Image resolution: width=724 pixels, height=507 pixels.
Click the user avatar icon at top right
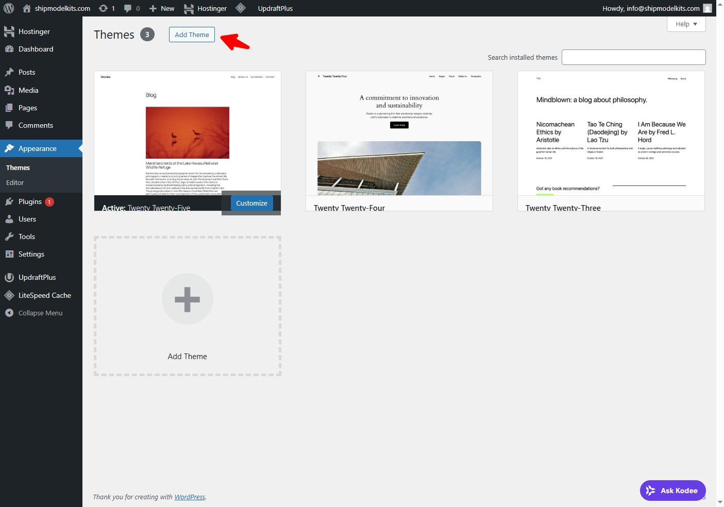708,8
